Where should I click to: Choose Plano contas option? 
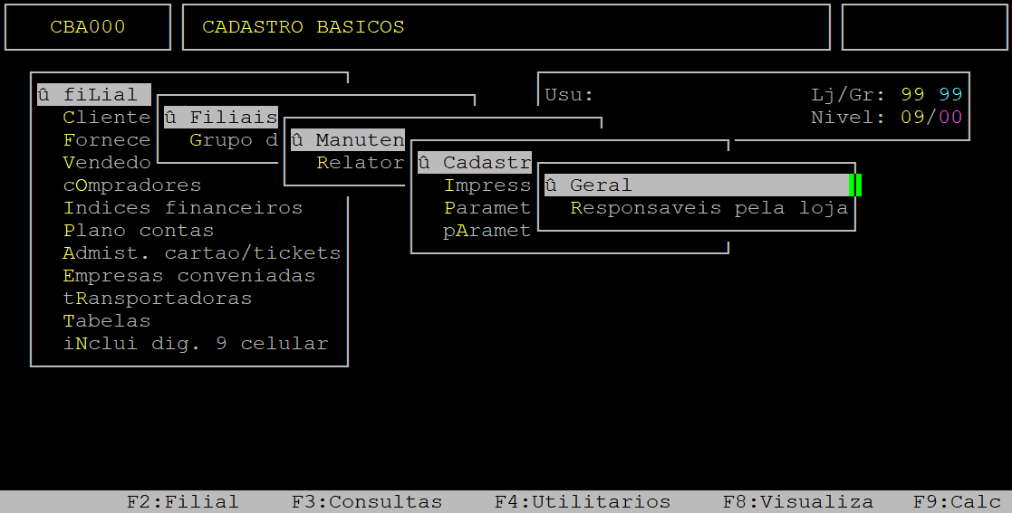[138, 231]
